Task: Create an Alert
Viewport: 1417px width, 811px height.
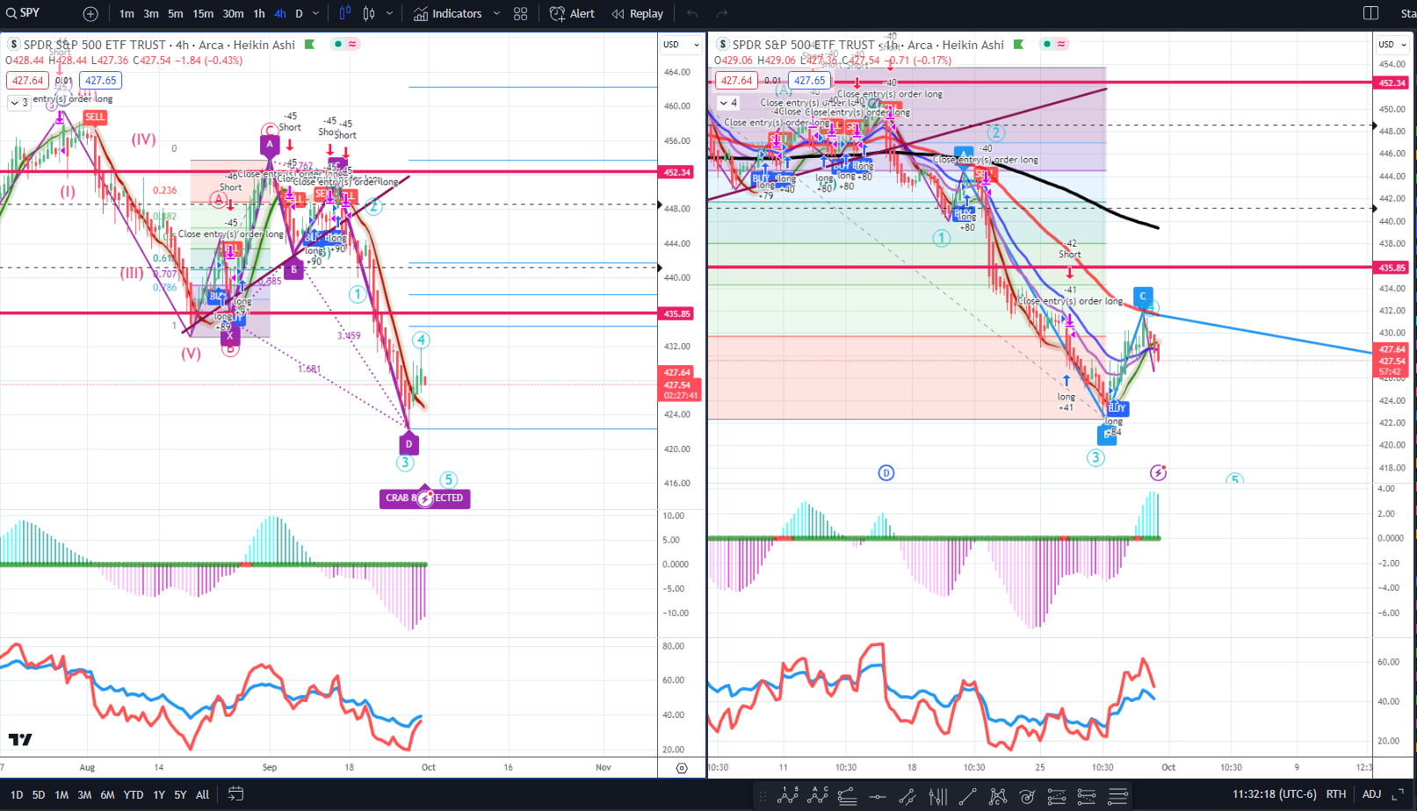Action: tap(572, 14)
